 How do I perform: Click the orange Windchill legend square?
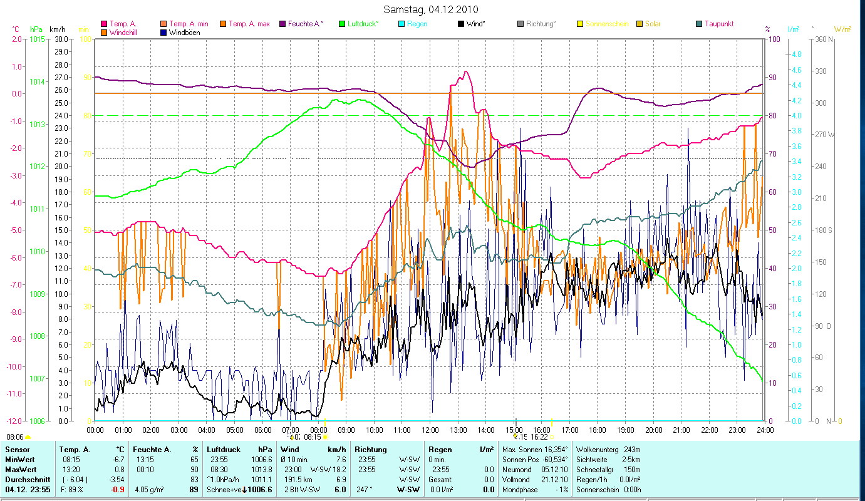coord(103,33)
